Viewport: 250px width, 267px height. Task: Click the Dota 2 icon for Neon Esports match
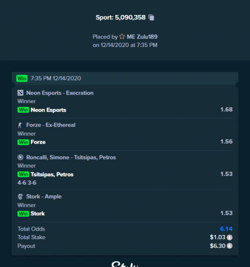(x=20, y=93)
